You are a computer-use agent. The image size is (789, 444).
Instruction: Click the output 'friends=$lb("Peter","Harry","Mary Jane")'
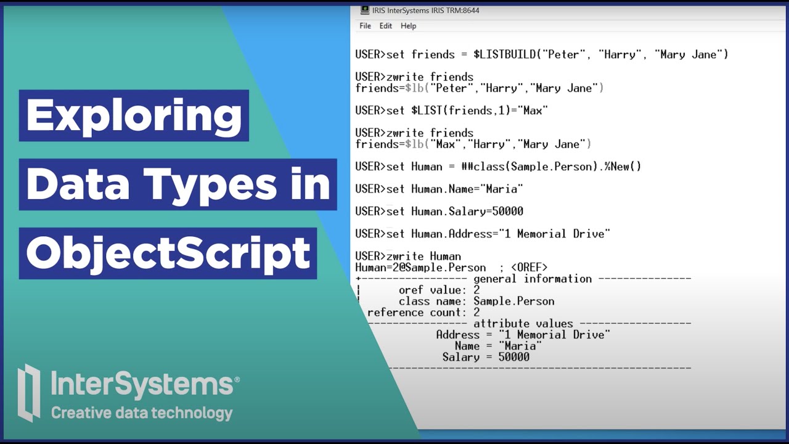[480, 88]
